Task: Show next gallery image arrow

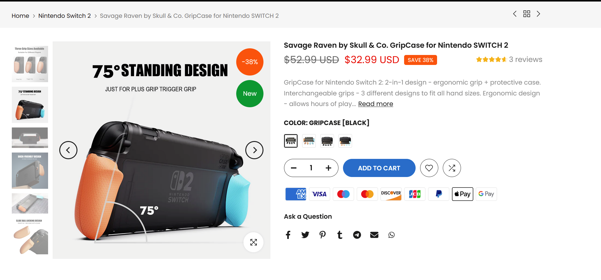Action: coord(254,150)
